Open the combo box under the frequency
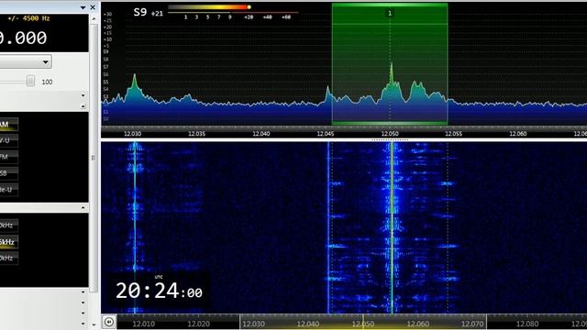Image resolution: width=587 pixels, height=330 pixels. [26, 61]
